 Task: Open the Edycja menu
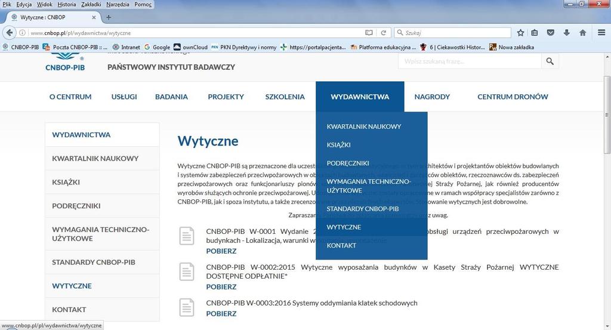[x=24, y=4]
